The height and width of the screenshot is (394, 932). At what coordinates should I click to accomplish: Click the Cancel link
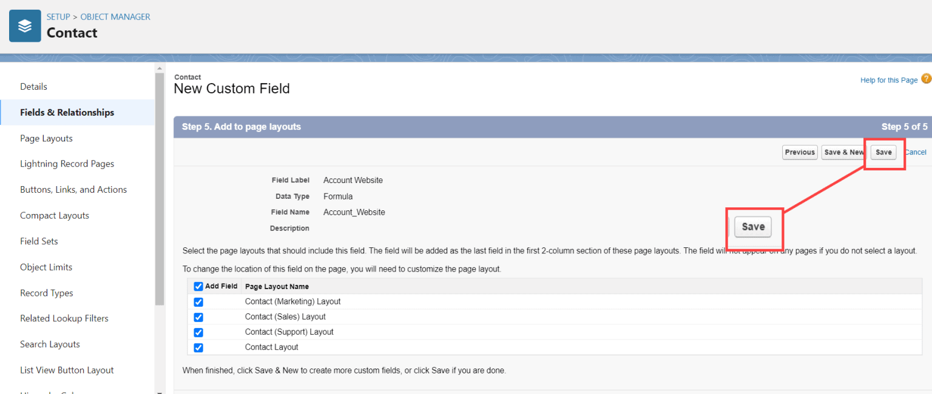(x=915, y=152)
